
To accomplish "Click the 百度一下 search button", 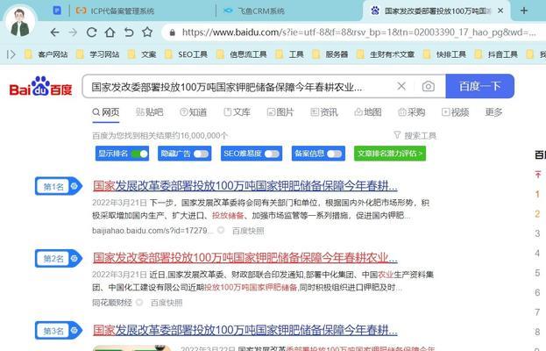I will (480, 86).
